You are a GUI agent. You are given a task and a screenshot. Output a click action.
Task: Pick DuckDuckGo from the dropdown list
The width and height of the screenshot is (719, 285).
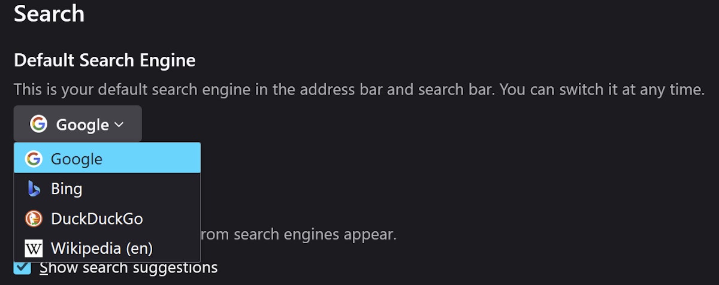point(96,219)
